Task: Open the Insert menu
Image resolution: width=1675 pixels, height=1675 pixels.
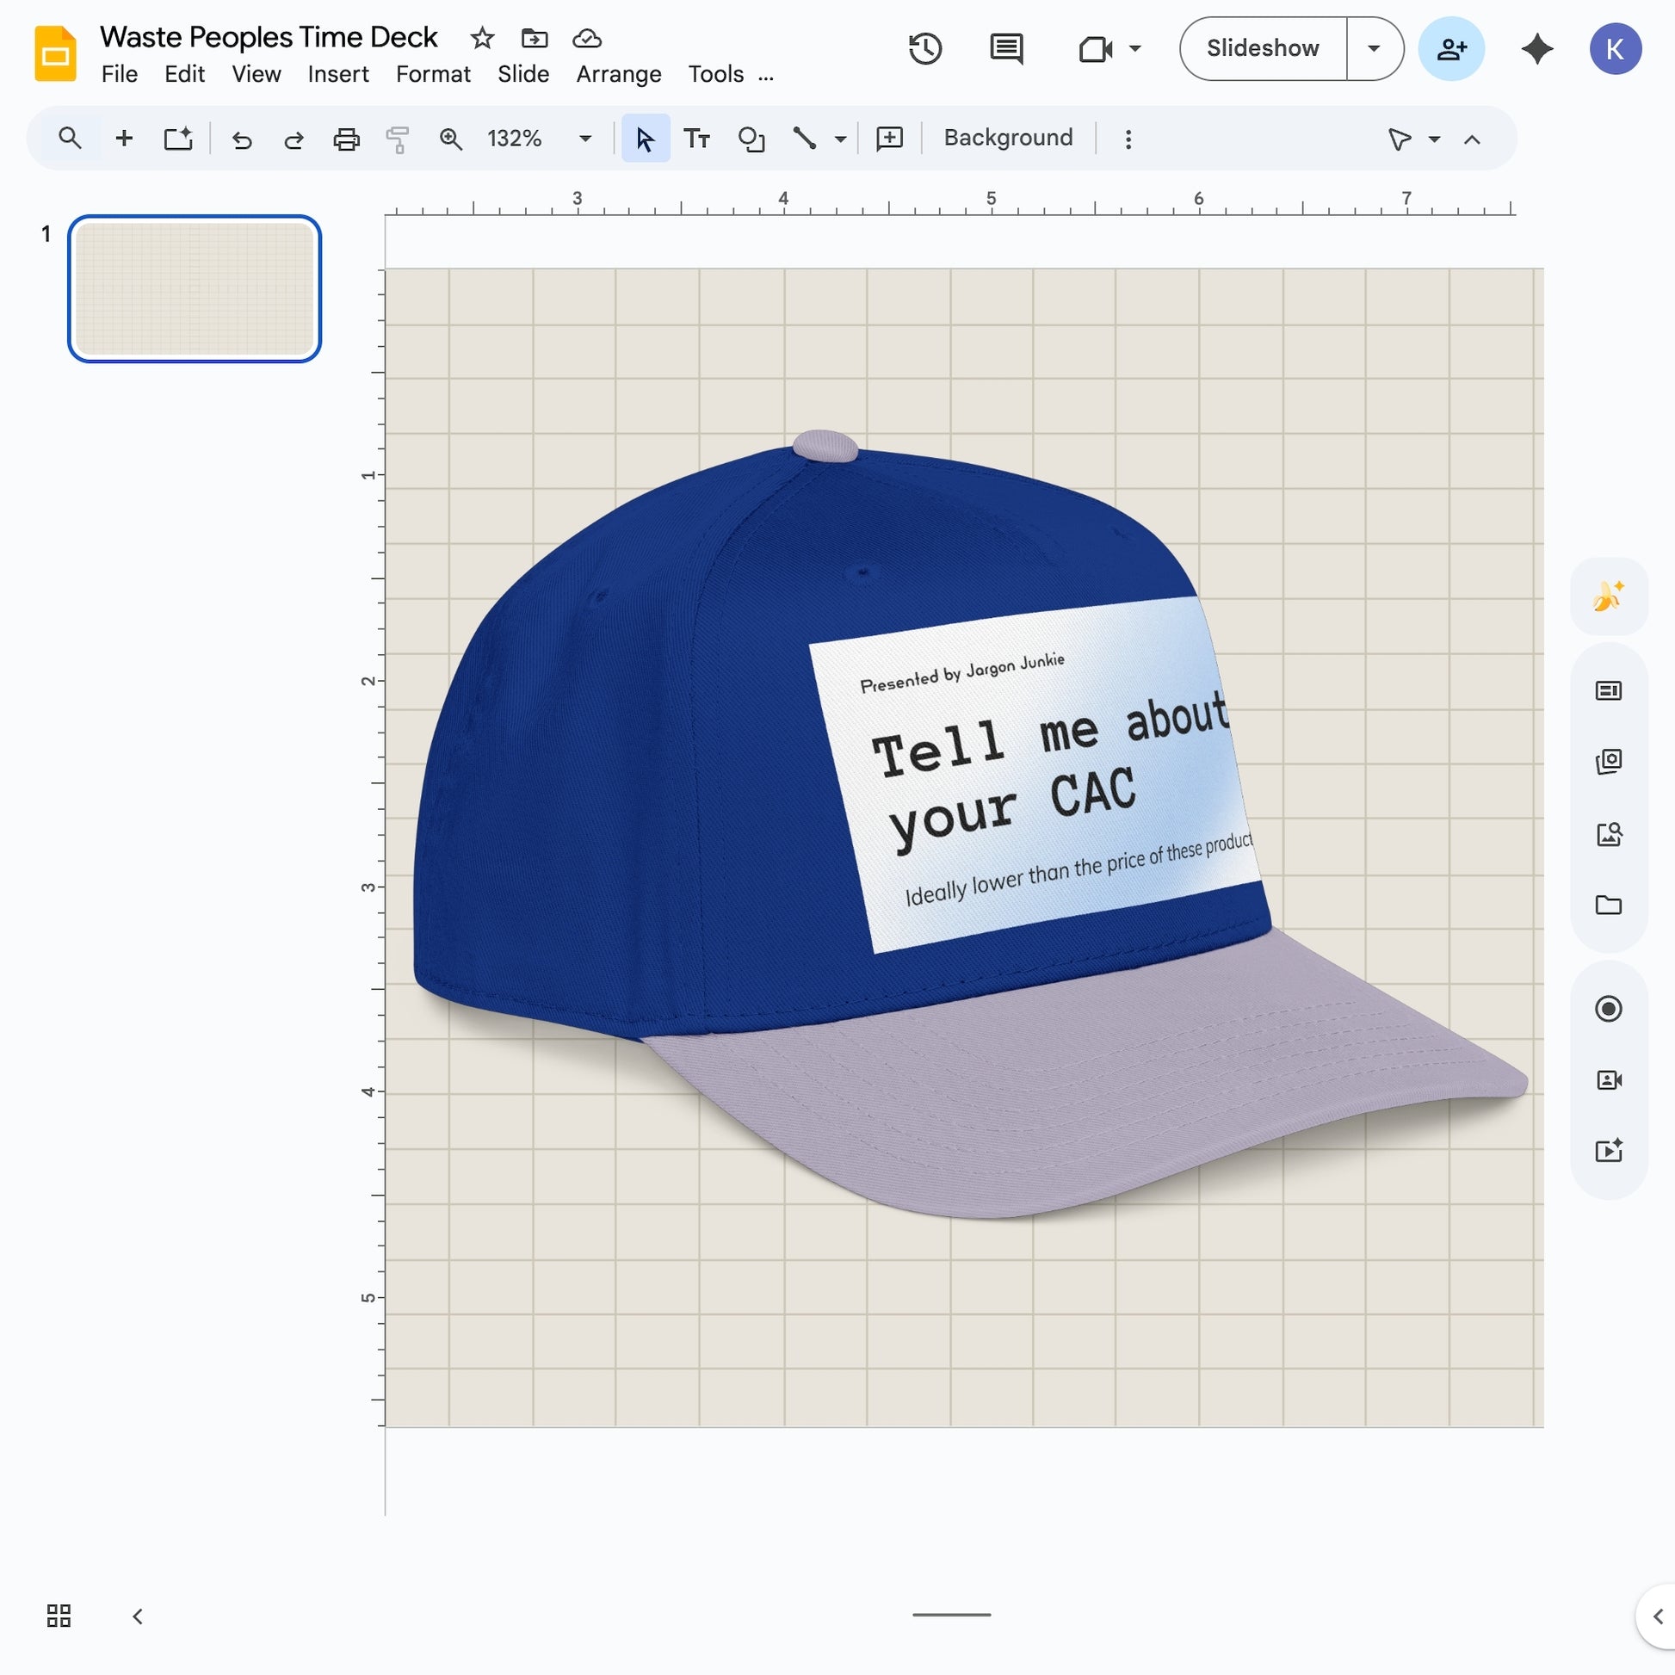Action: pos(337,75)
